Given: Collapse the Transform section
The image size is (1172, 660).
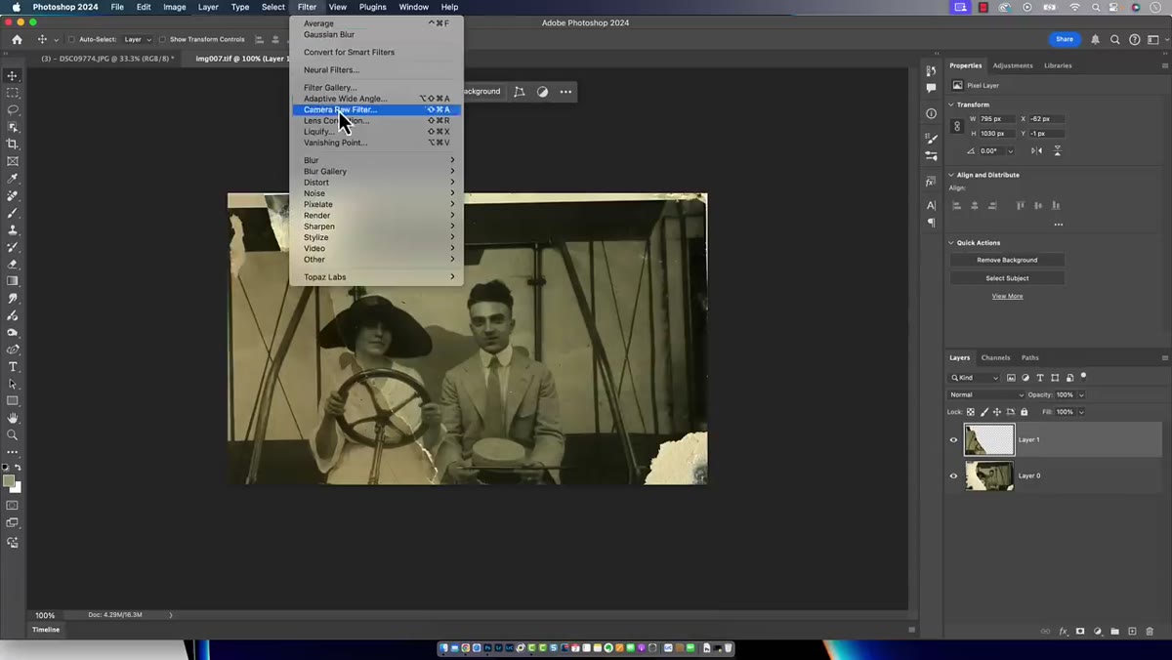Looking at the screenshot, I should pyautogui.click(x=951, y=104).
